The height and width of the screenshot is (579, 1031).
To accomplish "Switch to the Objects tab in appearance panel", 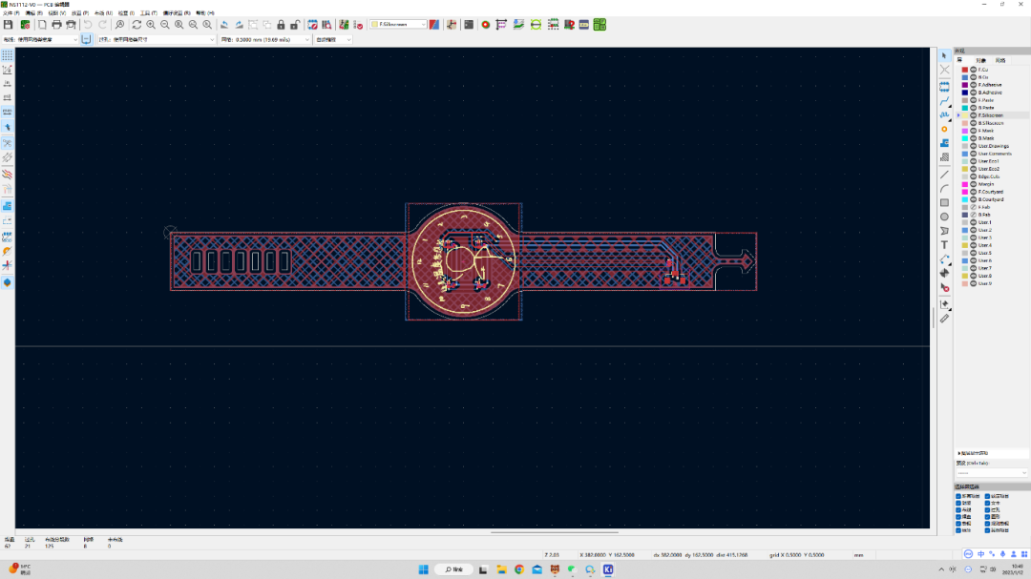I will coord(980,60).
